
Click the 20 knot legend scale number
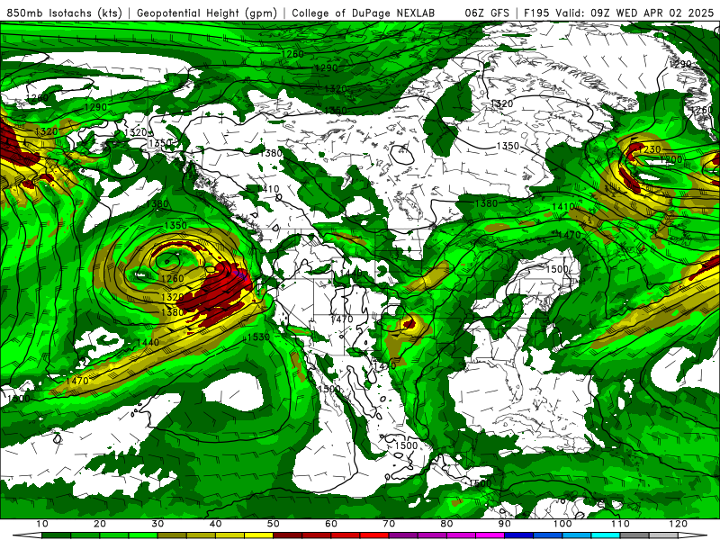click(100, 524)
